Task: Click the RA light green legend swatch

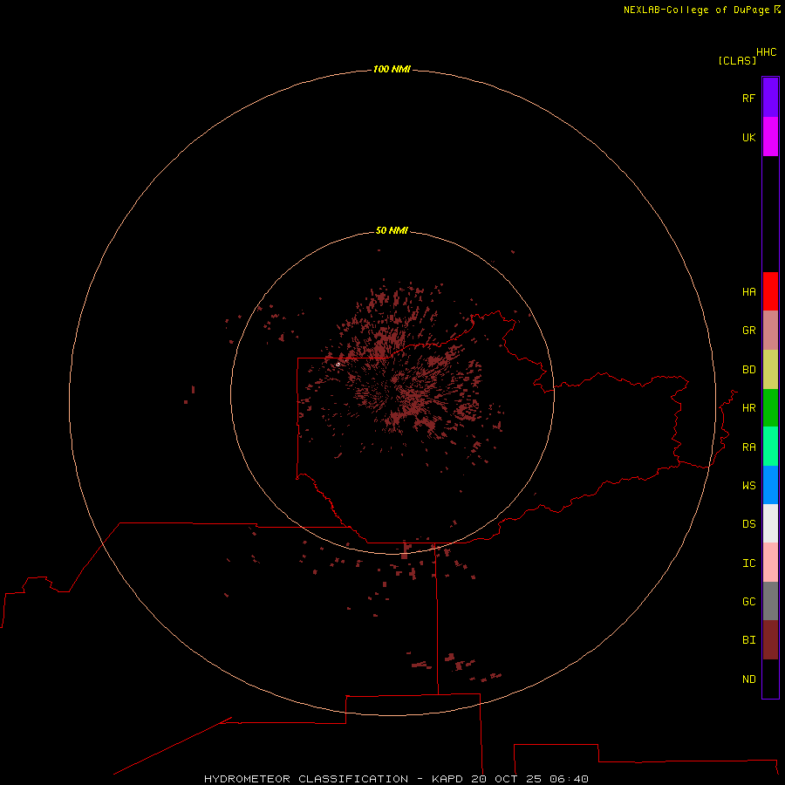Action: tap(770, 447)
